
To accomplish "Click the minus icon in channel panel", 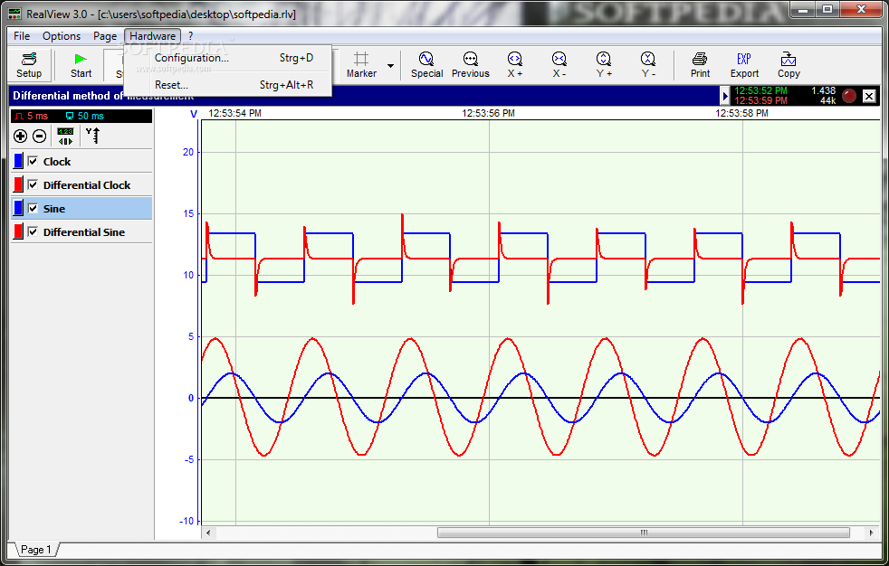I will point(40,136).
